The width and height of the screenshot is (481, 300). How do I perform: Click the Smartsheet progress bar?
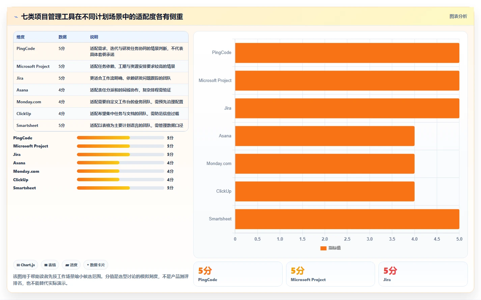pyautogui.click(x=120, y=188)
